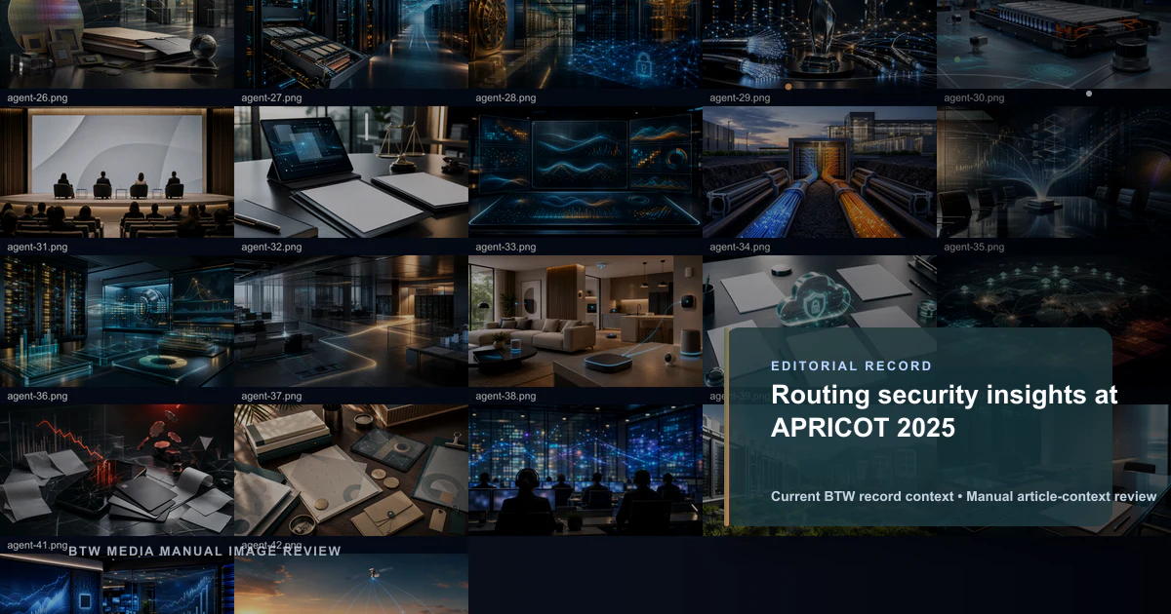Open the books and envelopes thumbnail
Screen dimensions: 1171x614
351,471
